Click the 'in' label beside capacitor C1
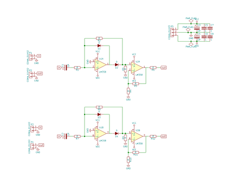240x186 pixels. (x=59, y=68)
